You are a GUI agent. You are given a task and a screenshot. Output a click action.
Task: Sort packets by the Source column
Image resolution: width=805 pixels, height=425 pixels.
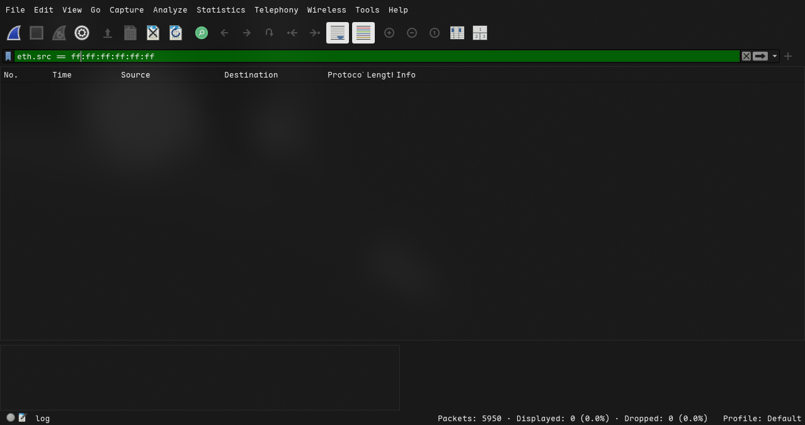click(135, 75)
